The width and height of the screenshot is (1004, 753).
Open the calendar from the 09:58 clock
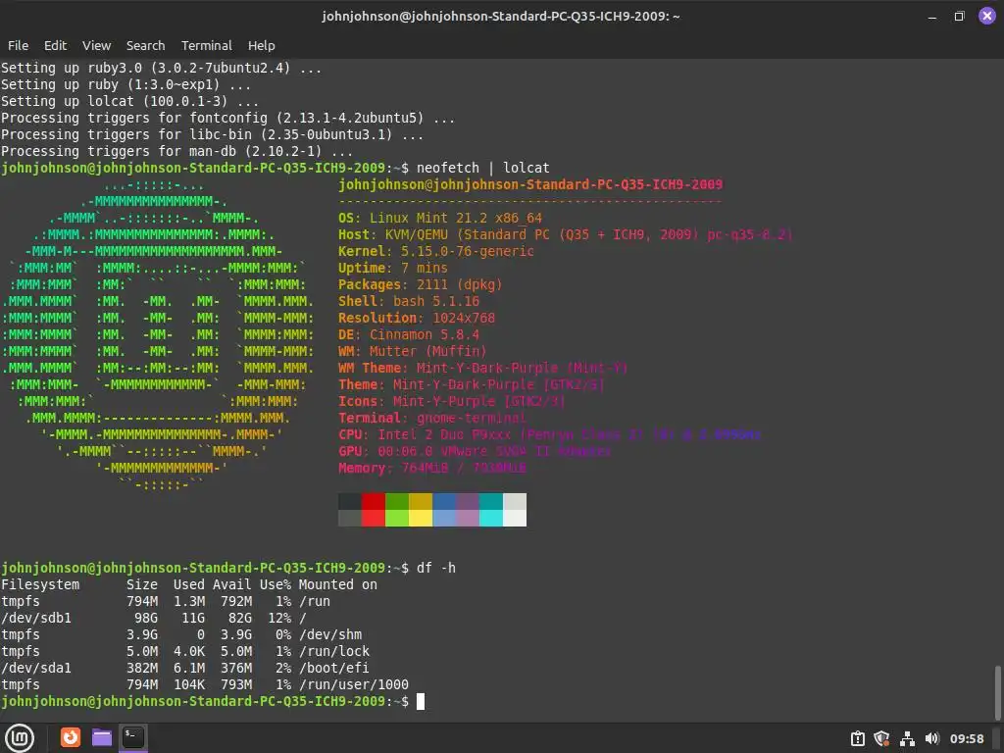point(966,739)
